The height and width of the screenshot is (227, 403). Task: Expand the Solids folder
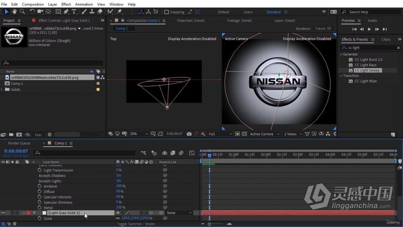(x=2, y=90)
